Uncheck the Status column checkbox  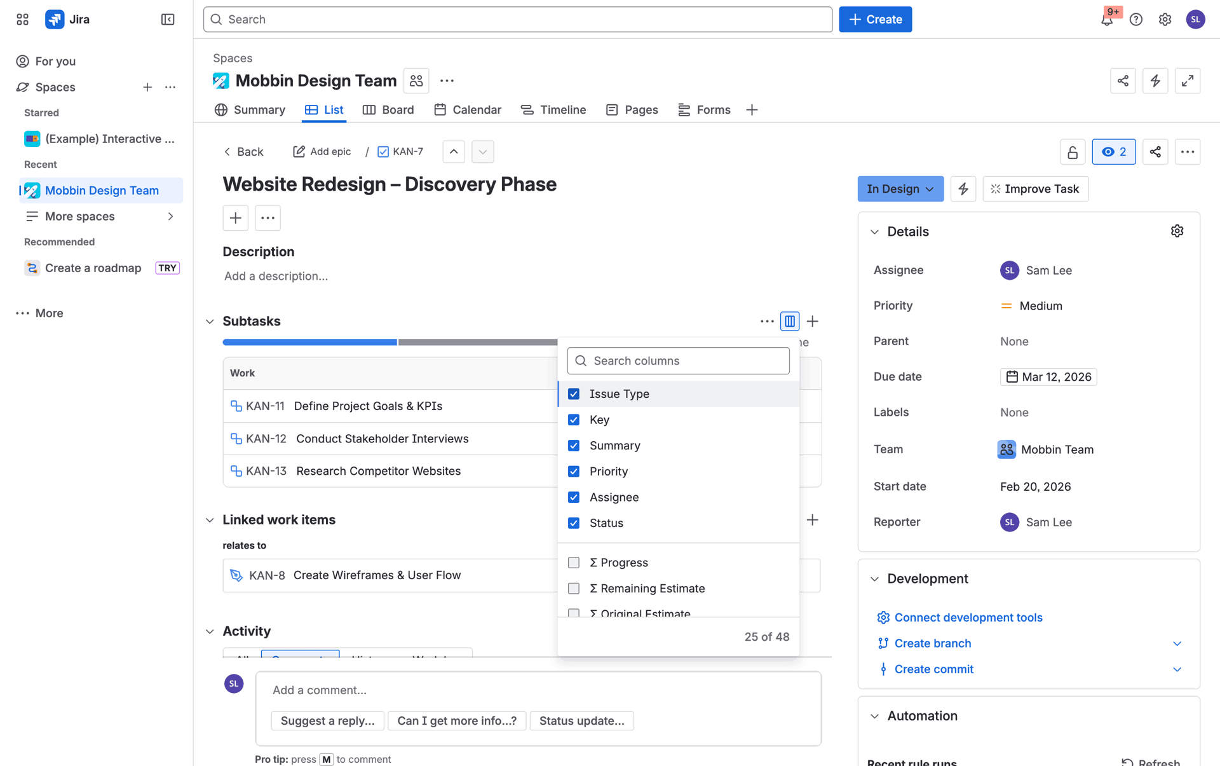(574, 523)
